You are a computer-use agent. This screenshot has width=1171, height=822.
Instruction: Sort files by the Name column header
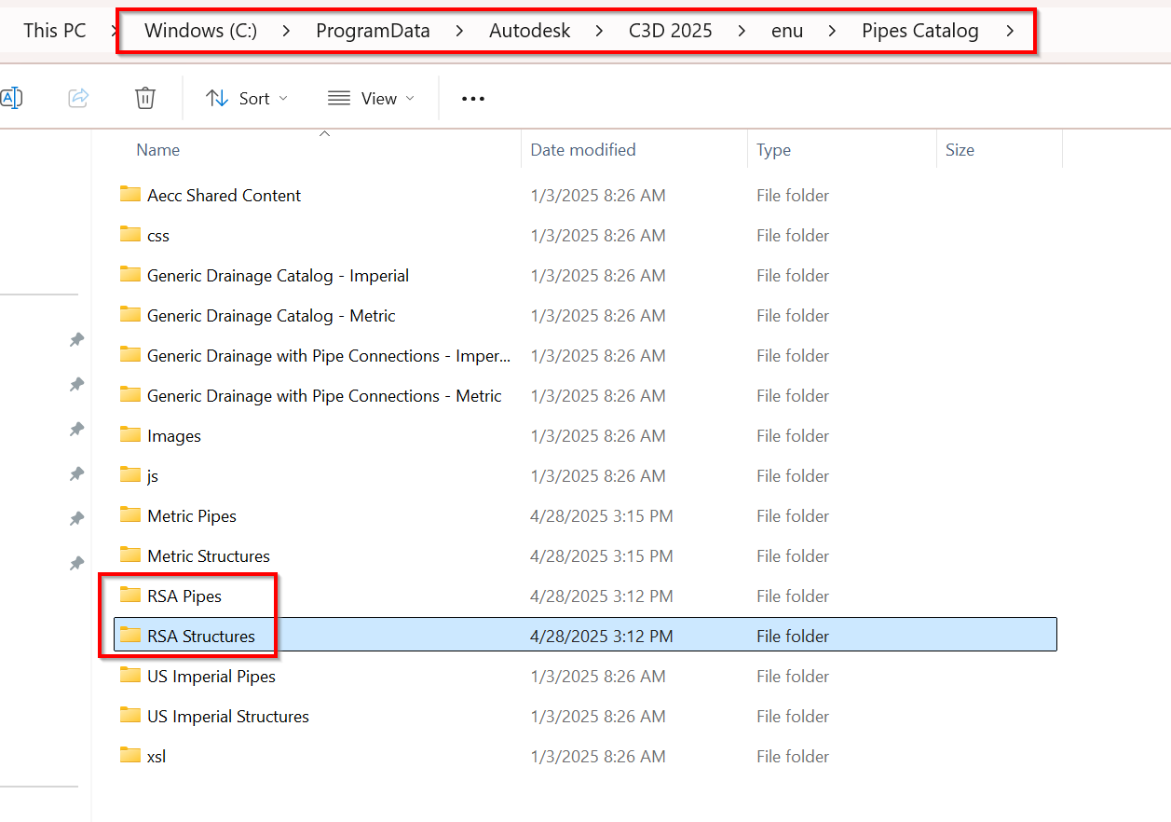tap(157, 149)
